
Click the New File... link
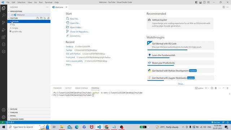pos(75,19)
